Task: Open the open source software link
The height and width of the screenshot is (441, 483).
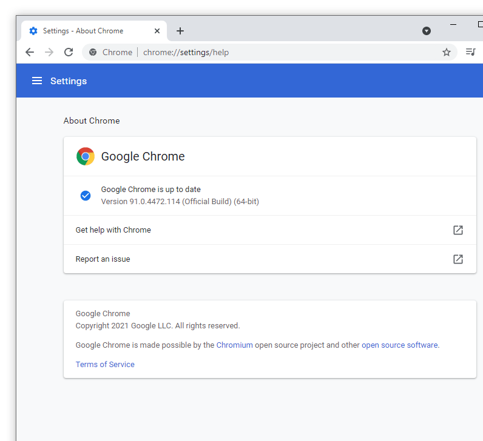Action: coord(399,345)
